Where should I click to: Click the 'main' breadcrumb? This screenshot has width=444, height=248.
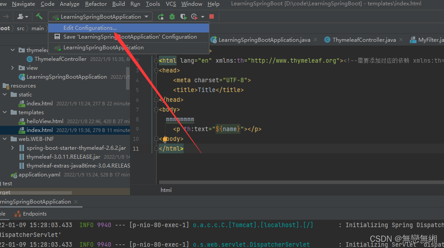tap(38, 28)
